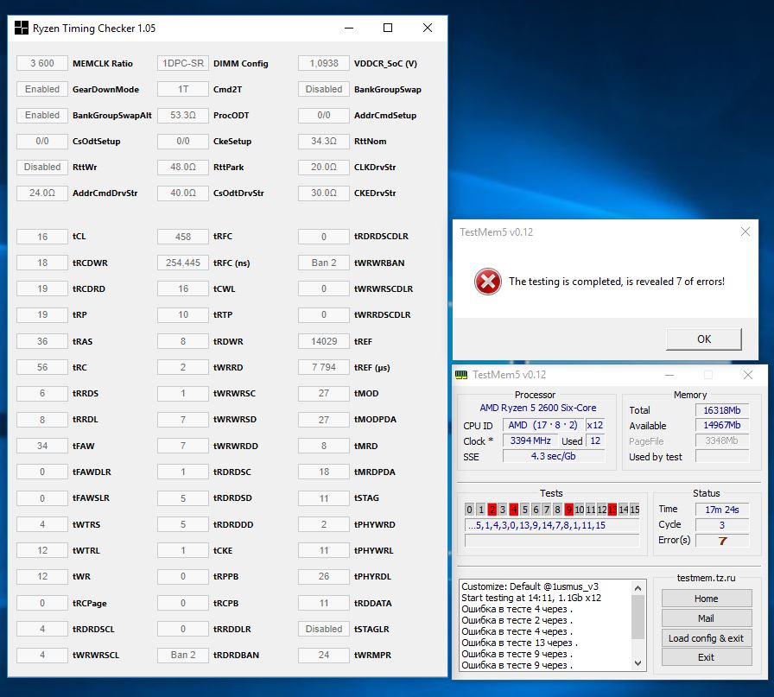
Task: Select red test box number 4
Action: click(x=514, y=510)
